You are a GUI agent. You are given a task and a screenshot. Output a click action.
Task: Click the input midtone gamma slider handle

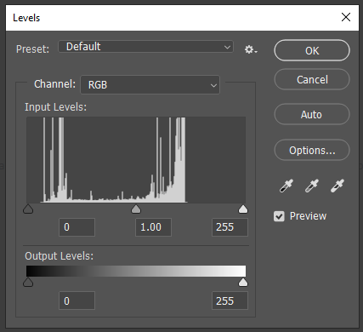(x=136, y=209)
